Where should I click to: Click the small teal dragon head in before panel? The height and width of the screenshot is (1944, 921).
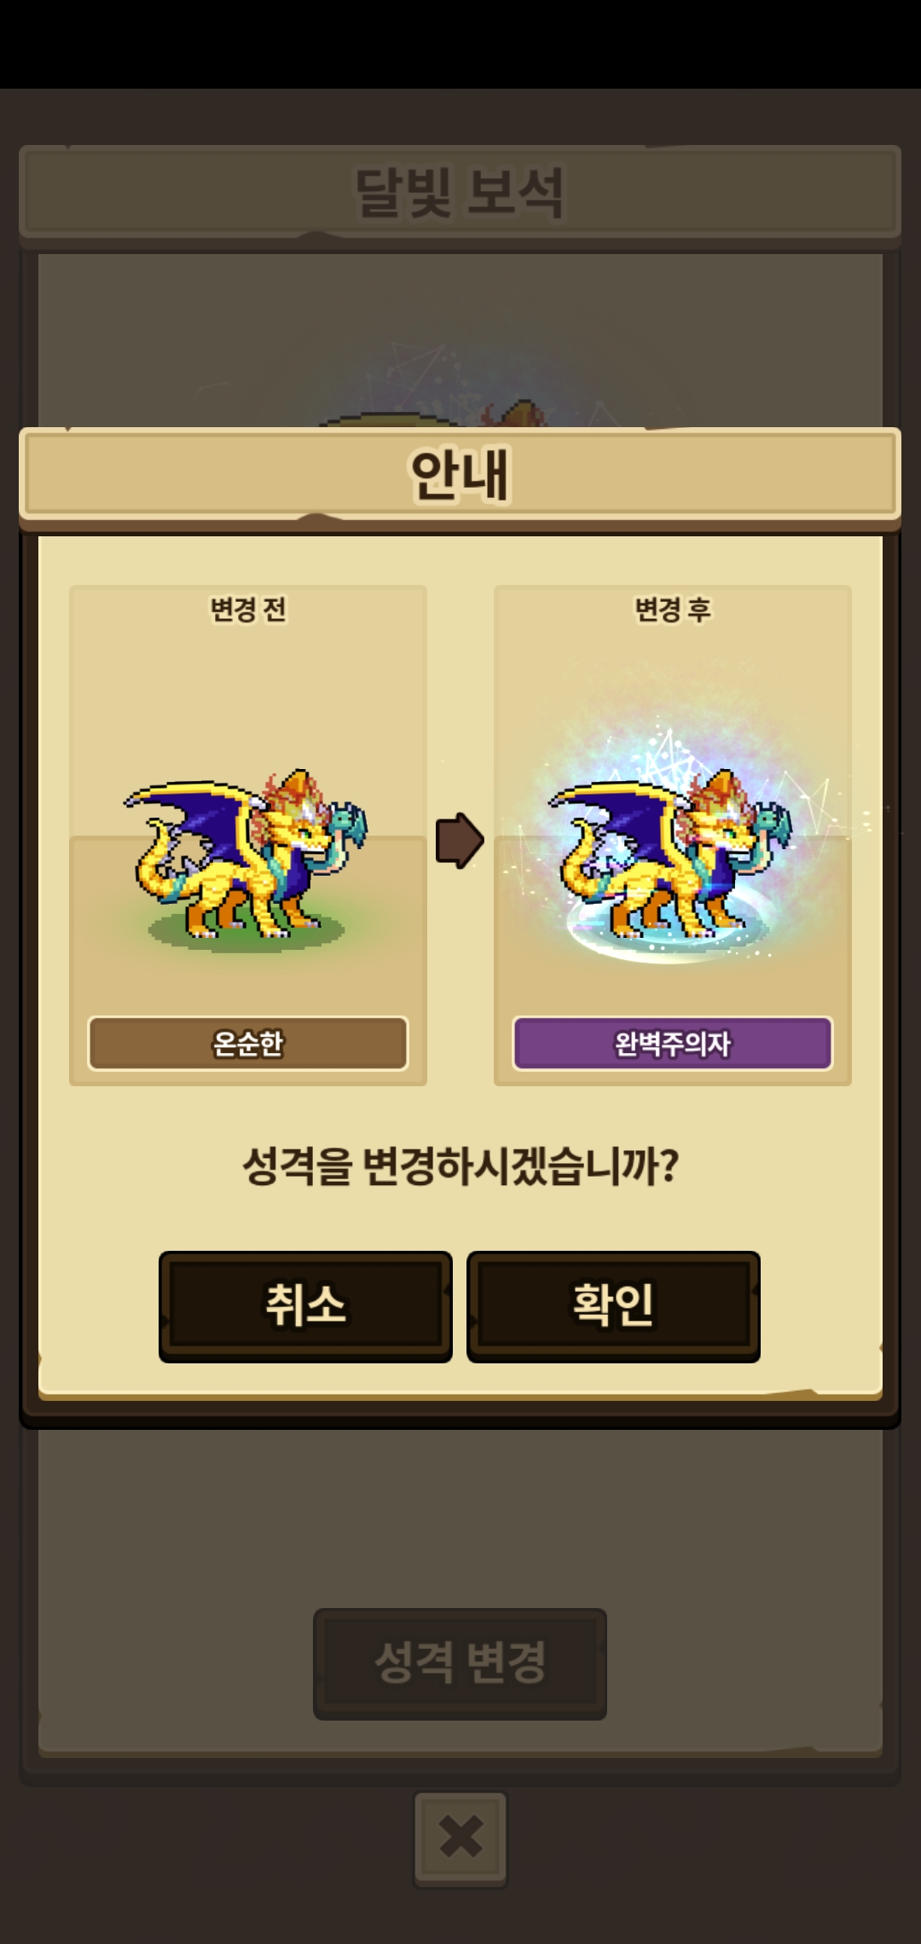click(349, 822)
